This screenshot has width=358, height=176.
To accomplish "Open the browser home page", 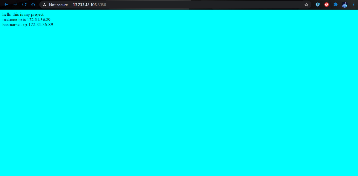I will [33, 5].
